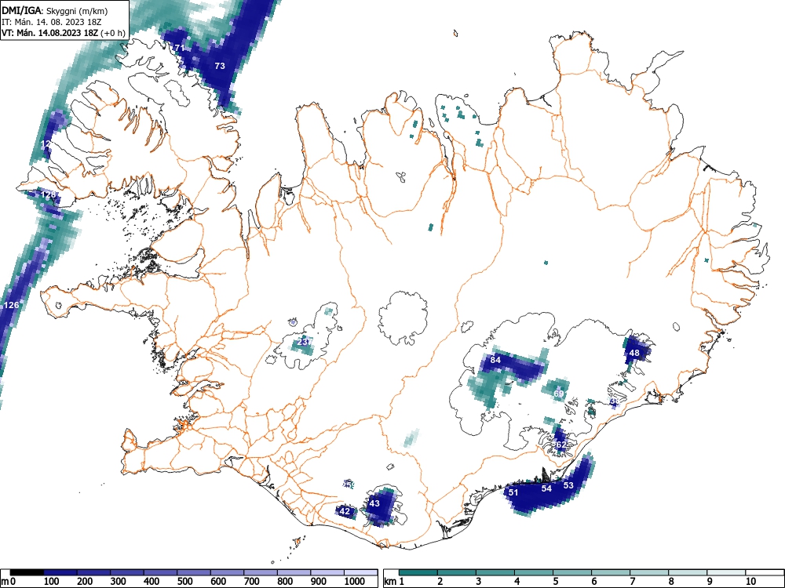The width and height of the screenshot is (785, 588).
Task: Click the palest 1000 m legend swatch
Action: point(361,572)
